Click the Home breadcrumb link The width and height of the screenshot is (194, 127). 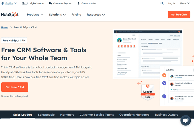4,27
